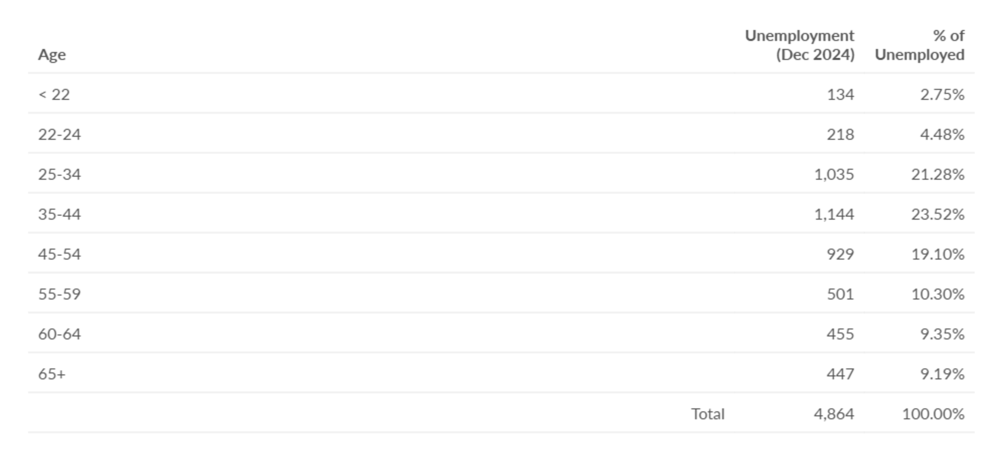Select the 60-64 age row label

(59, 334)
